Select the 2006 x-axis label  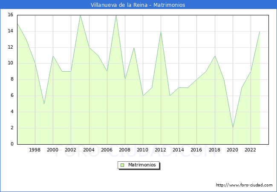click(x=107, y=150)
